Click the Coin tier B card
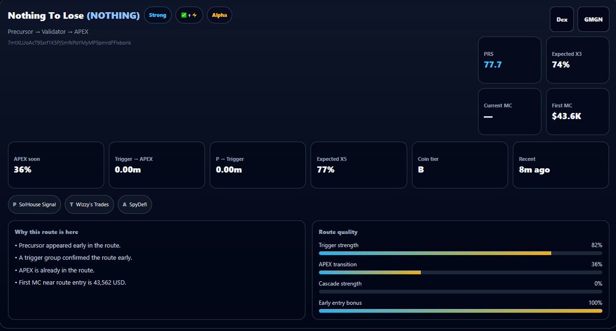This screenshot has height=331, width=616. click(x=460, y=165)
